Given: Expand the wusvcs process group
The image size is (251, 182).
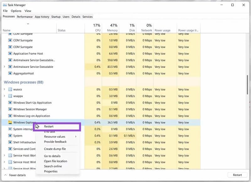Looking at the screenshot, I should [x=4, y=89].
